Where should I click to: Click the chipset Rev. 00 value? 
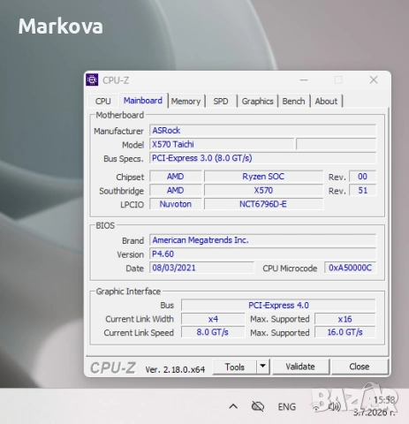pos(362,177)
